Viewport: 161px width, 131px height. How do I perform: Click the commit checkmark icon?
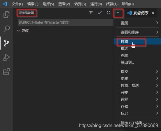click(x=100, y=13)
